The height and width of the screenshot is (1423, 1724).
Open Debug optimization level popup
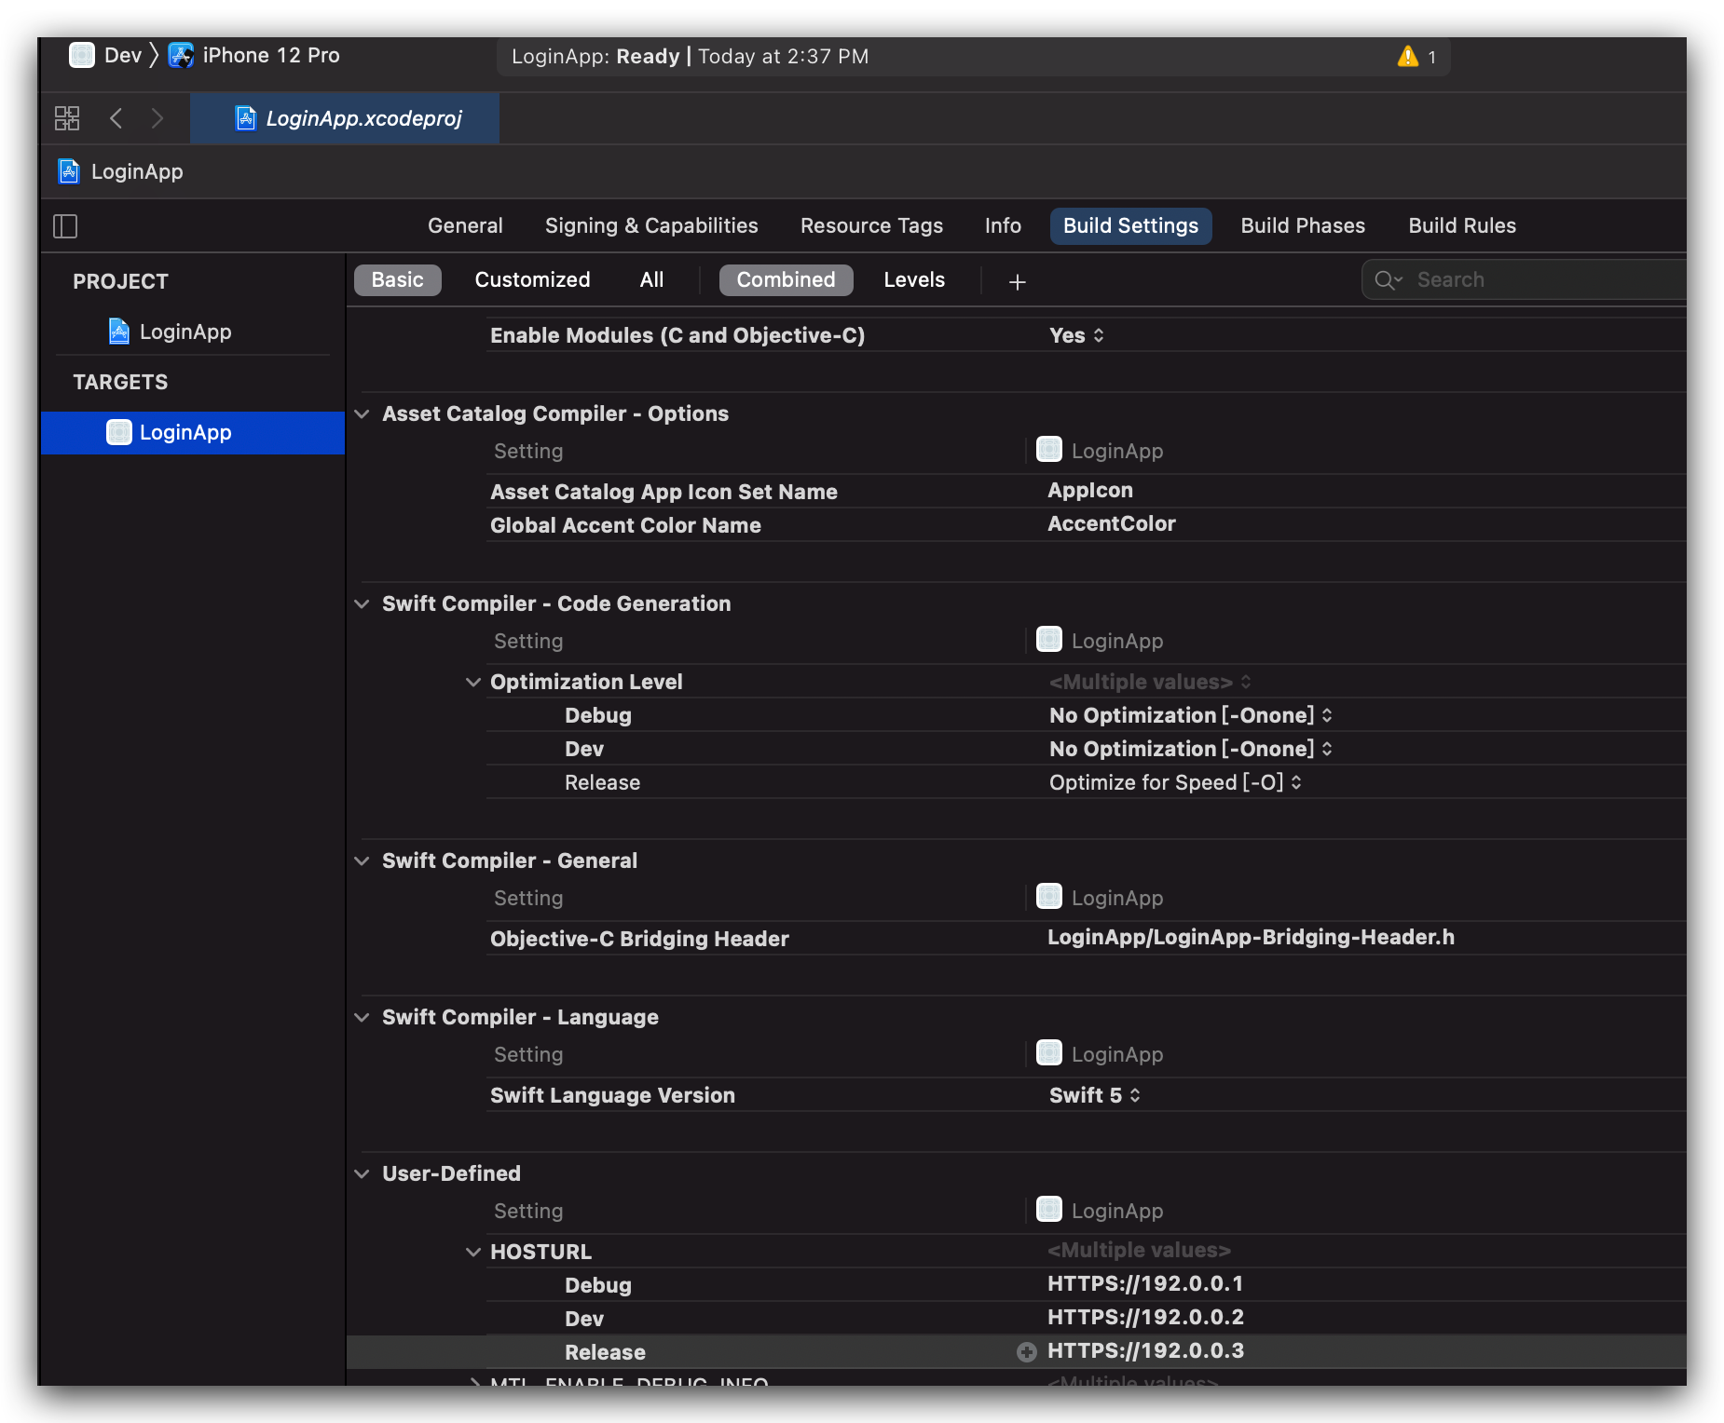point(1191,715)
